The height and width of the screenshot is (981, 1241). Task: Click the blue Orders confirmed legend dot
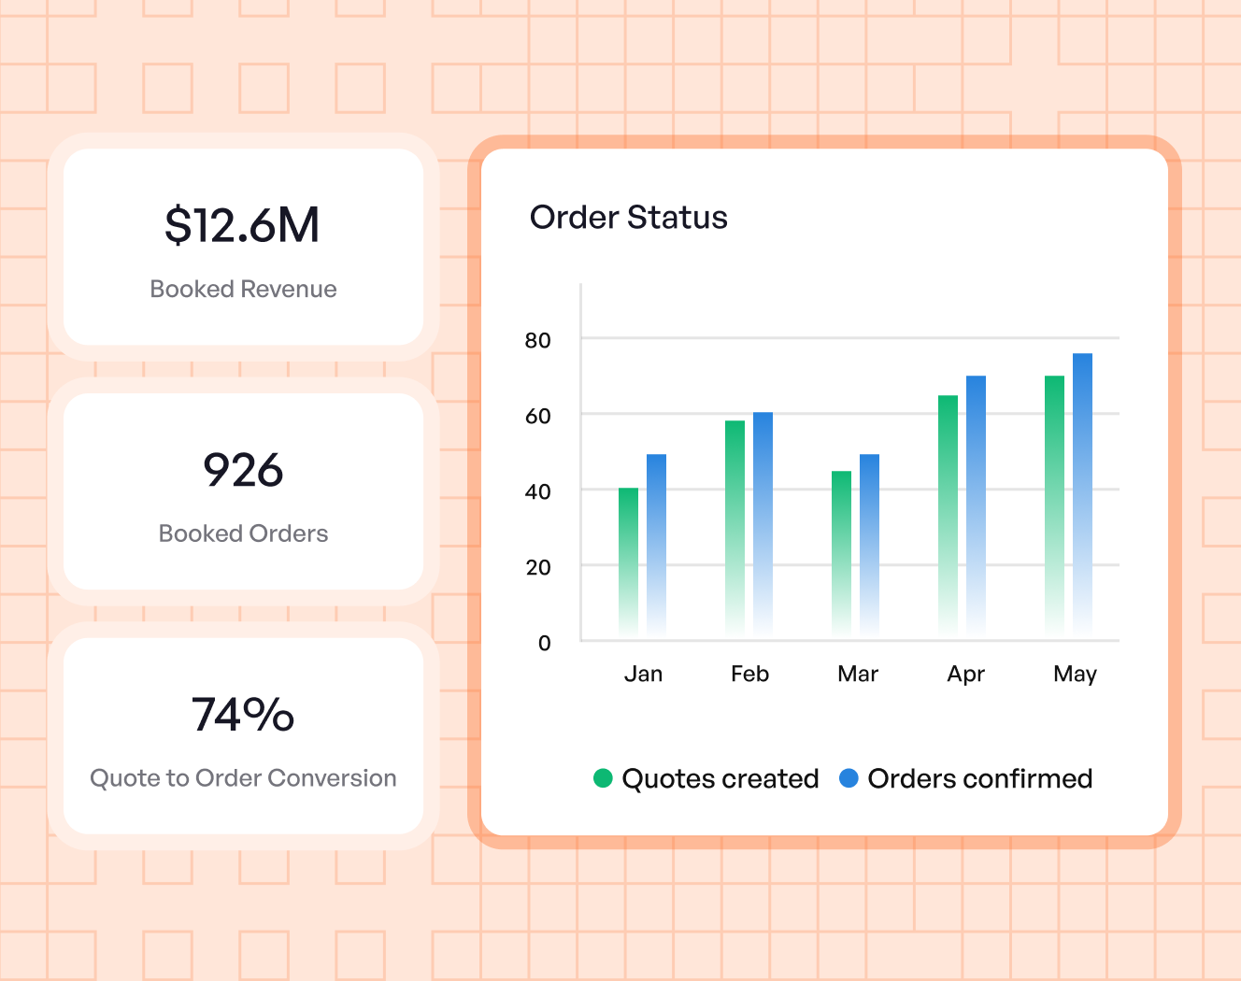pyautogui.click(x=849, y=778)
